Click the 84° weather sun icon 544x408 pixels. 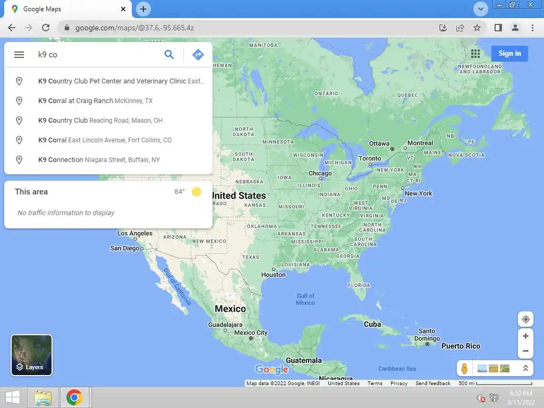click(197, 191)
